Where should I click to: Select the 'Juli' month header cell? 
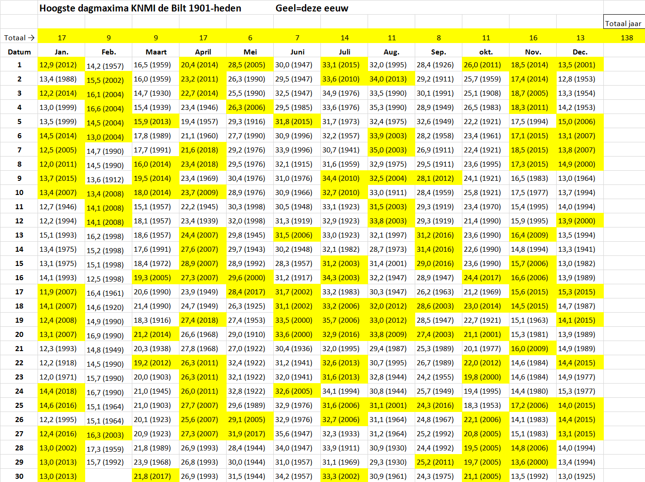344,52
